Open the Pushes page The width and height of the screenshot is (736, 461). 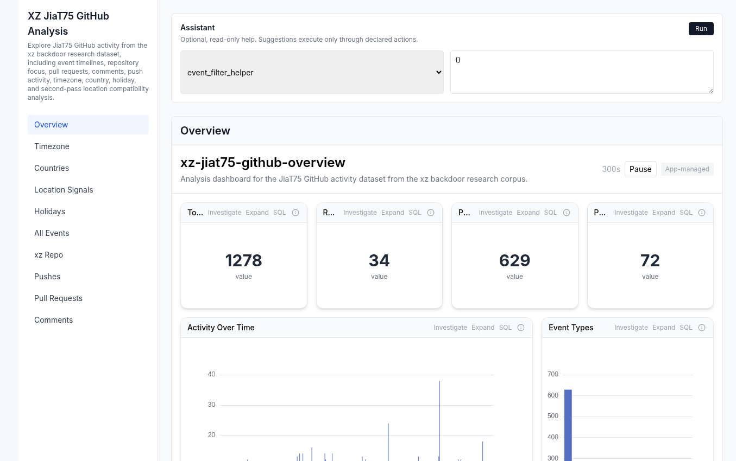(x=88, y=277)
